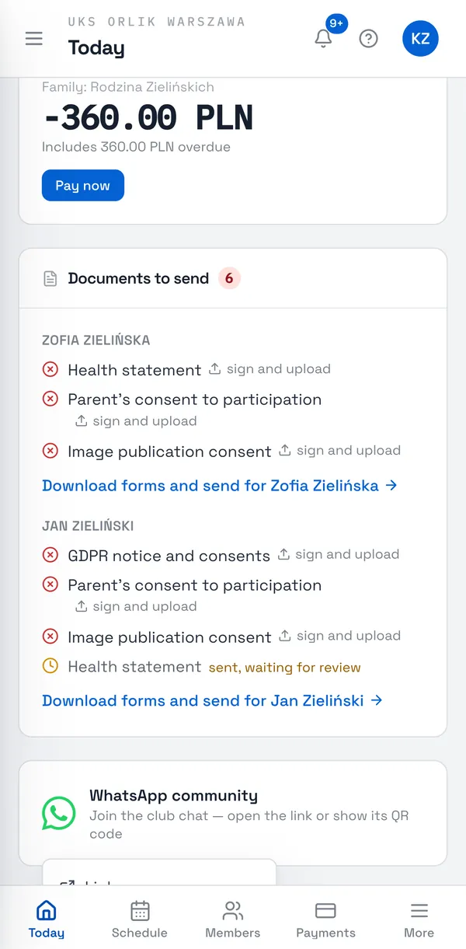Switch to the Members tab
Screen dimensions: 466x949
click(x=233, y=919)
